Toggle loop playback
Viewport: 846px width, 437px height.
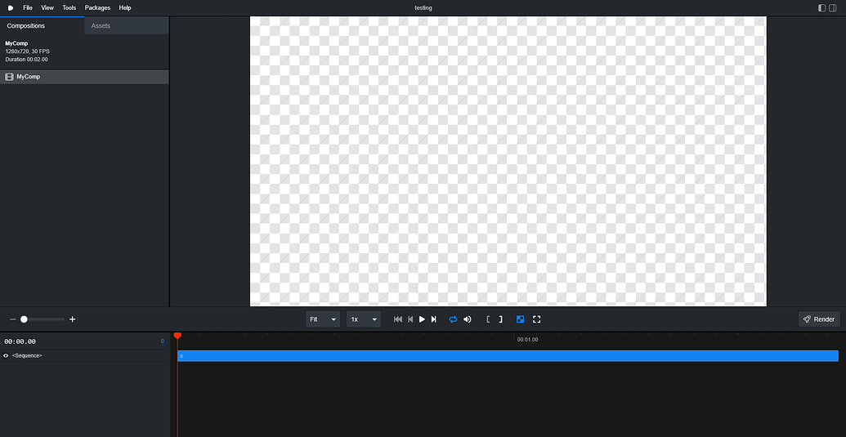453,319
